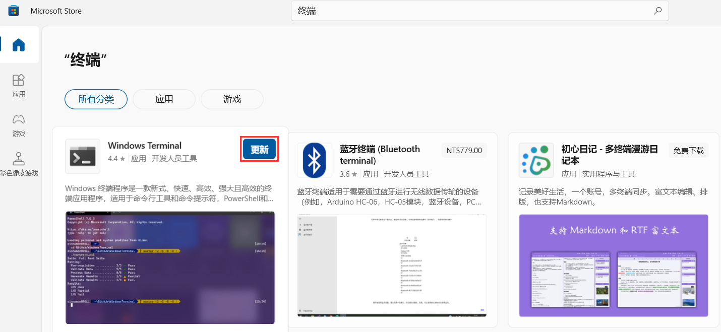721x332 pixels.
Task: Click 免费下载 for 初心日记
Action: [688, 150]
